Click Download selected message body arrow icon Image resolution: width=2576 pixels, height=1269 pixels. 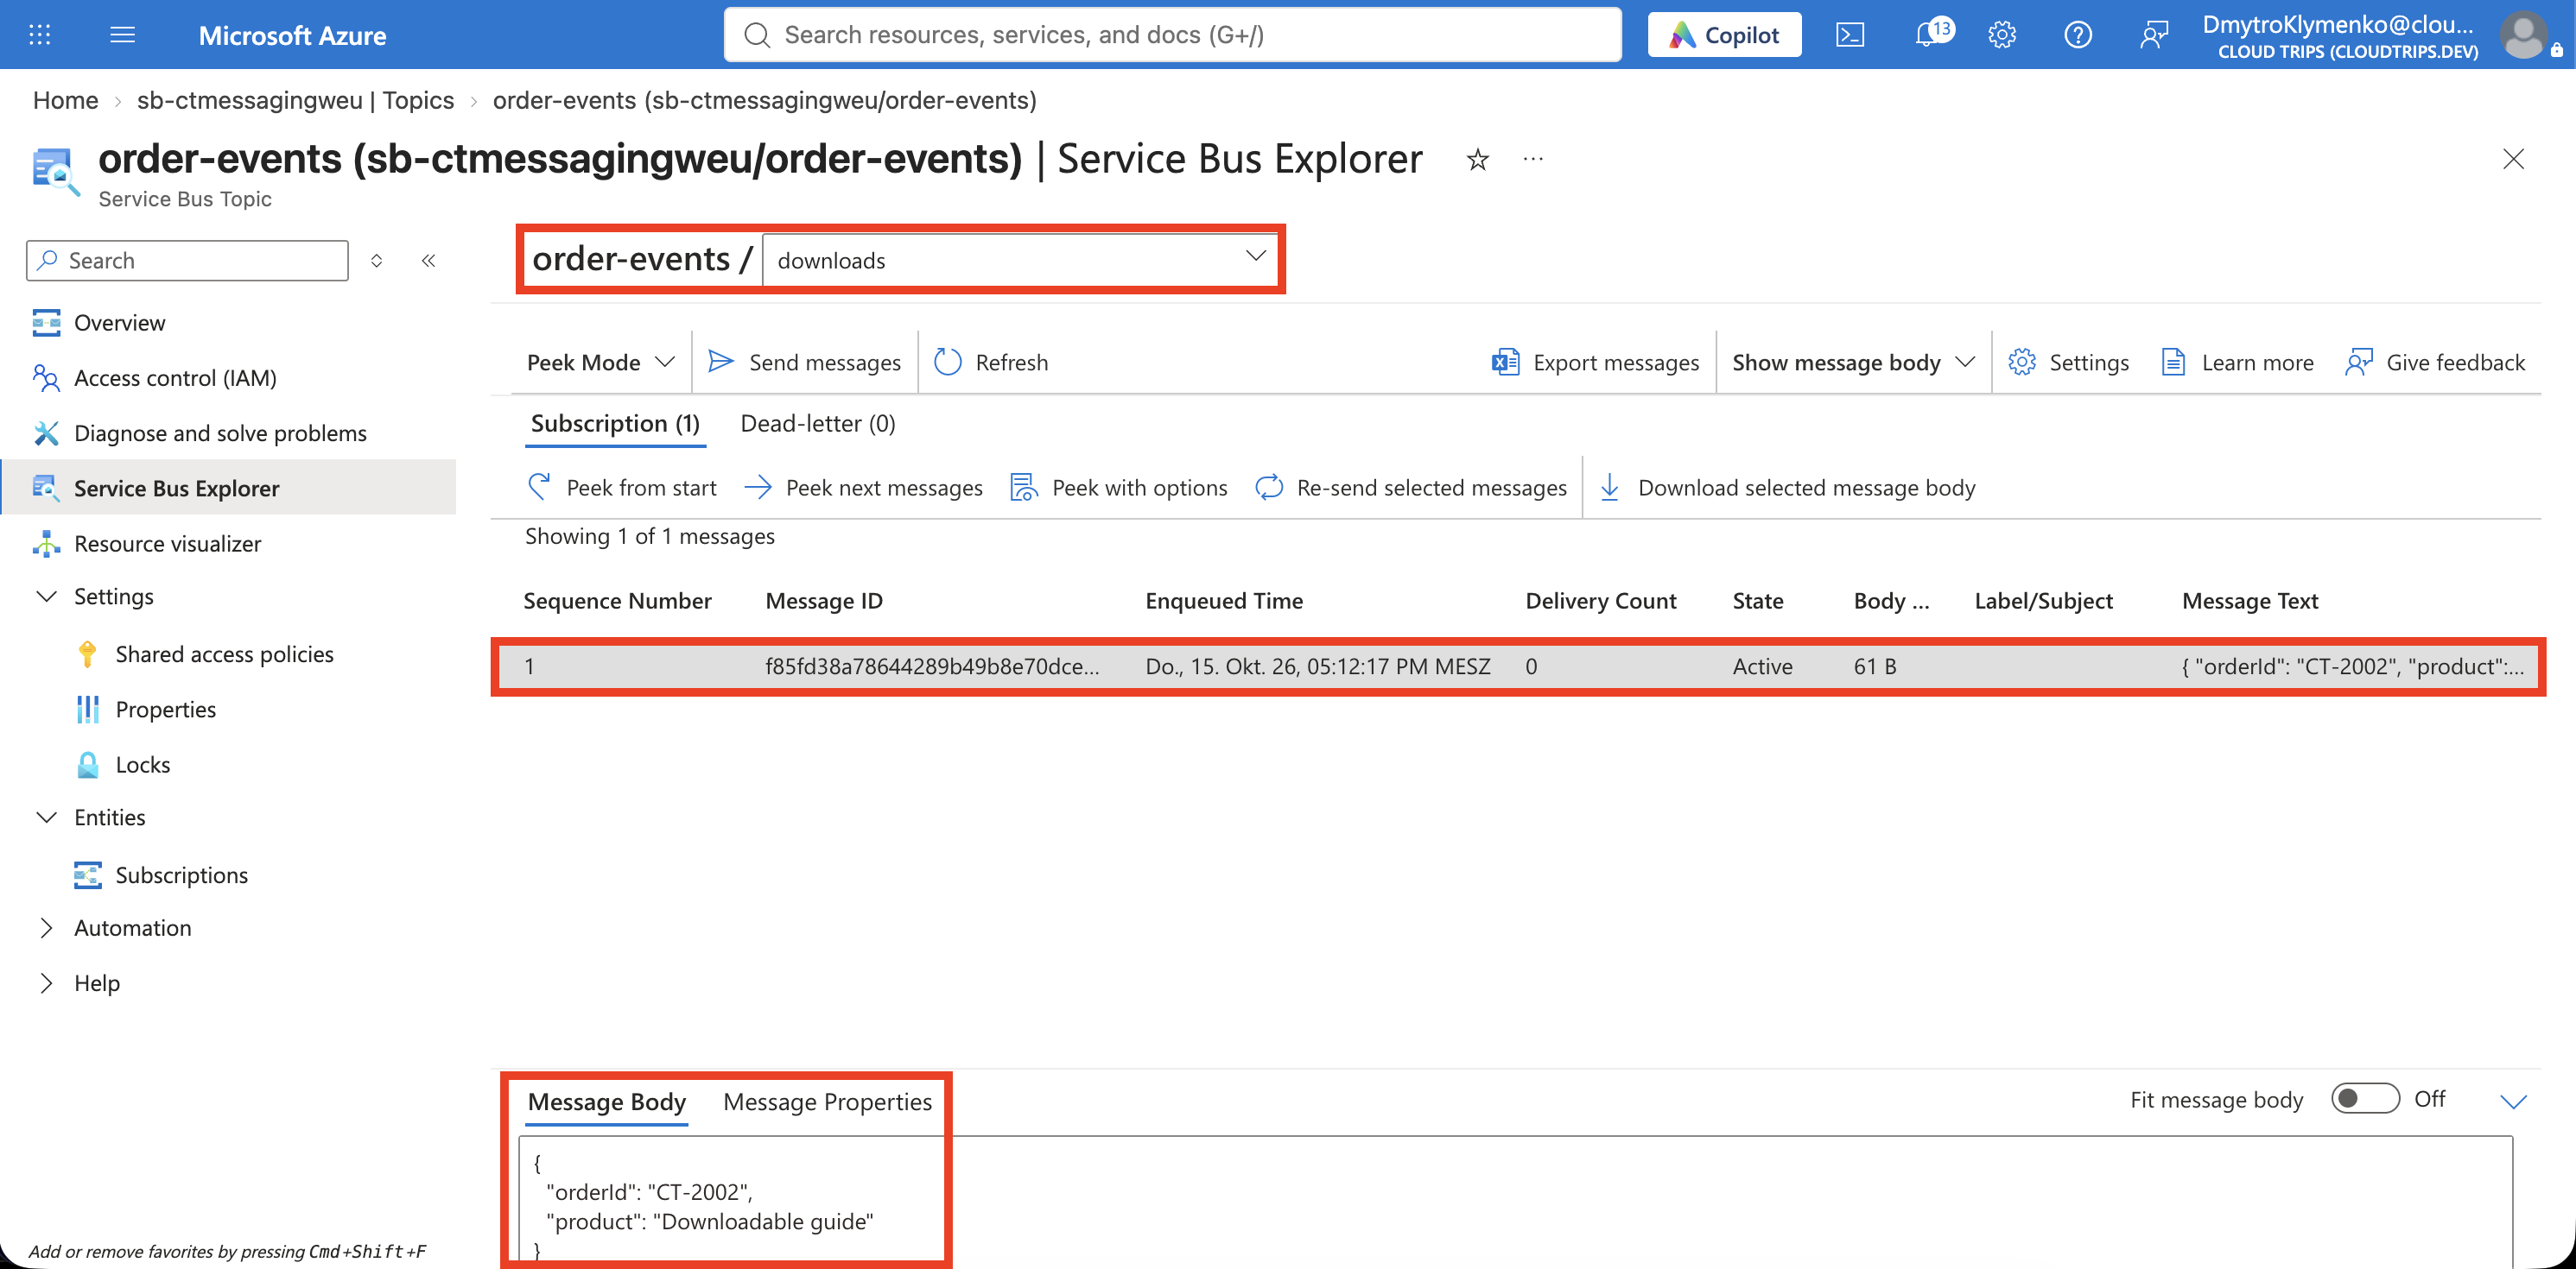[1610, 488]
